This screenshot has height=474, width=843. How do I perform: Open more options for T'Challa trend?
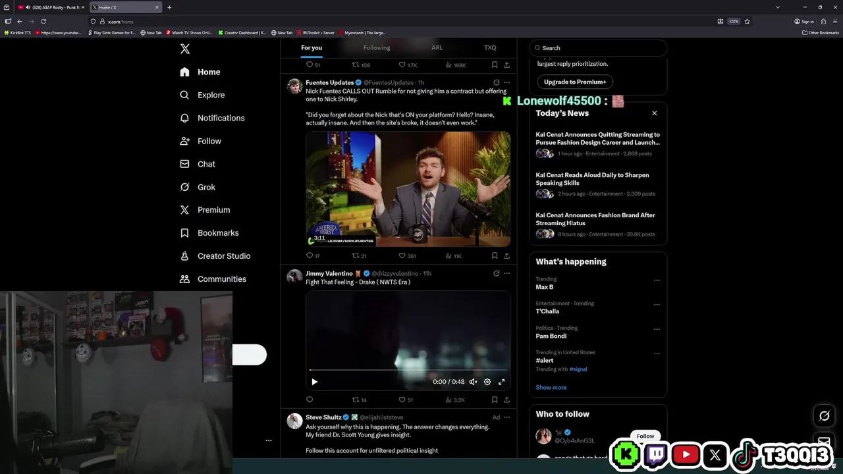pos(657,305)
